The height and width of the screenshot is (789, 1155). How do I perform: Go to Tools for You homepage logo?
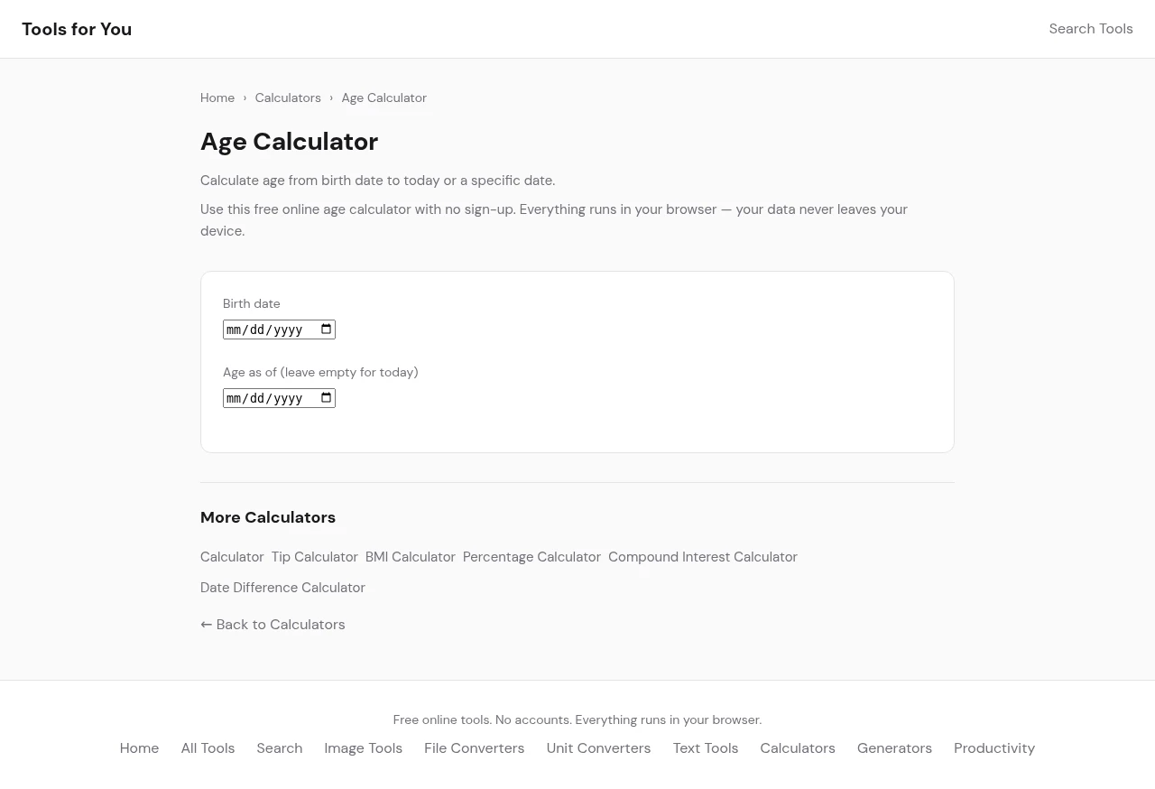click(x=77, y=29)
